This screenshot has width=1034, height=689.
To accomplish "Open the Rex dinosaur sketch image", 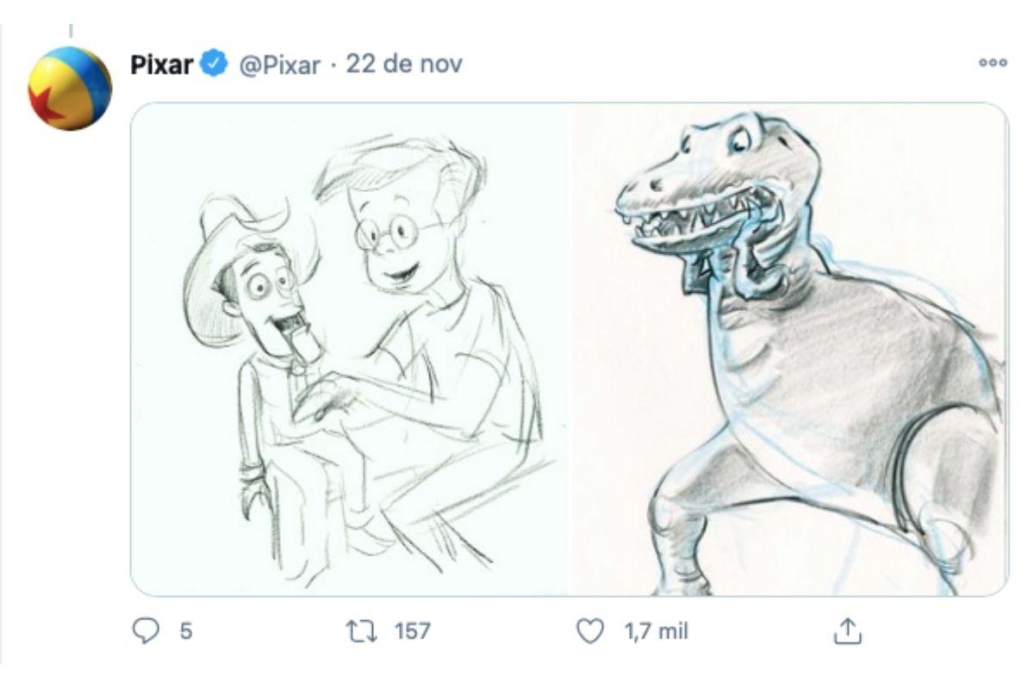I will [788, 349].
